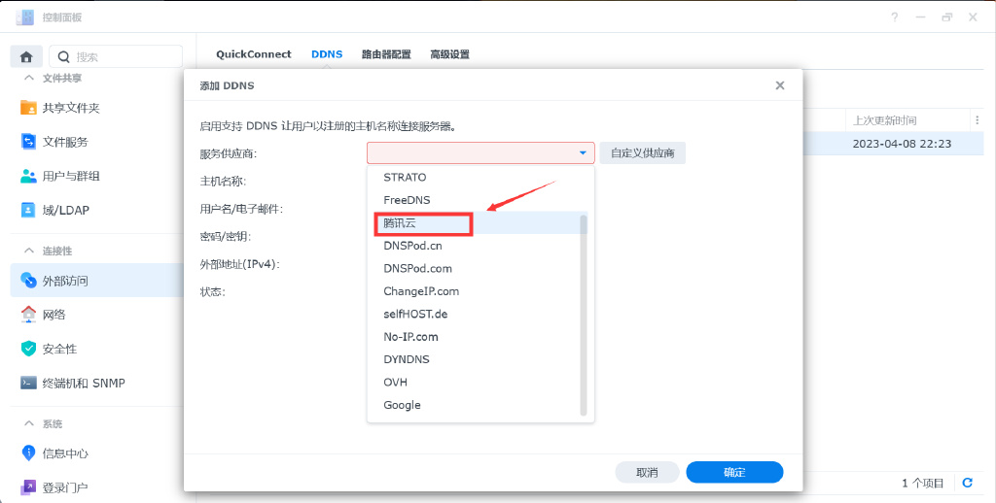
Task: Select DNSPod.cn from the provider list
Action: [477, 246]
